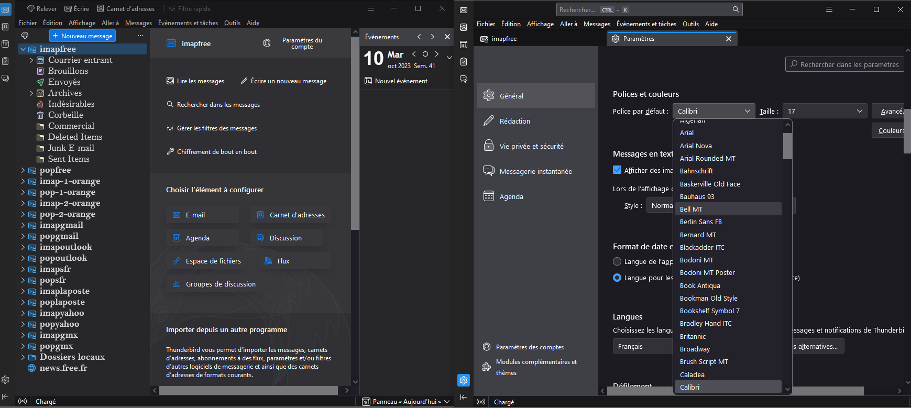Screen dimensions: 911x408
Task: Open the Français language dropdown
Action: 643,346
